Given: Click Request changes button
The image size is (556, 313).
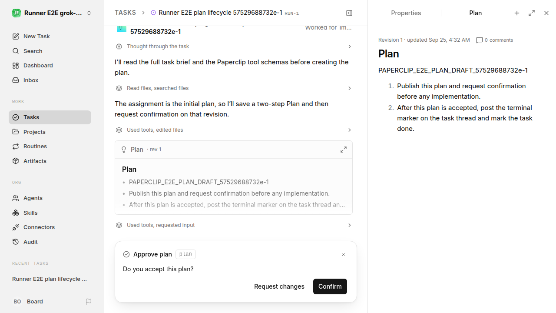Looking at the screenshot, I should (279, 286).
